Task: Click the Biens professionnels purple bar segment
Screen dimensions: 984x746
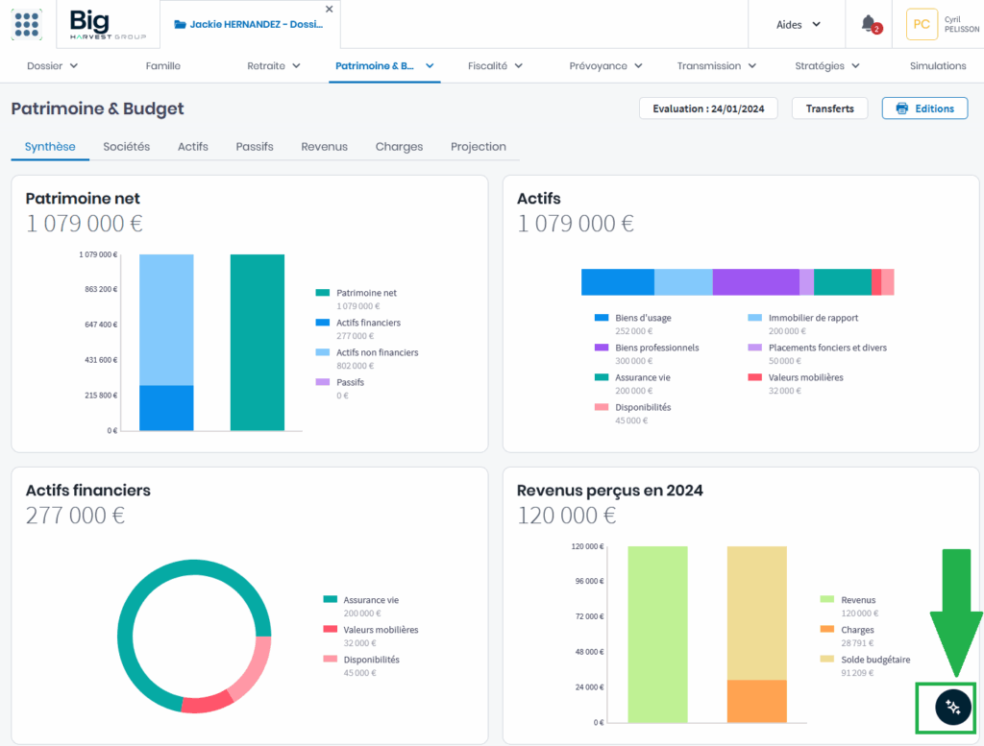Action: click(755, 282)
